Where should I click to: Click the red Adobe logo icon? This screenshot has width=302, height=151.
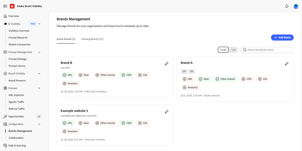[x=12, y=6]
